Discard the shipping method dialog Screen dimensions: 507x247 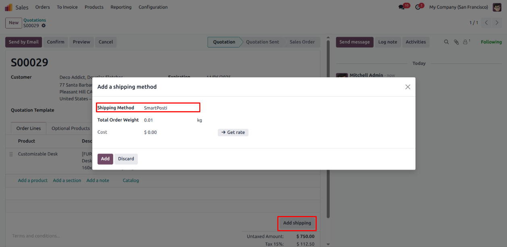coord(126,159)
